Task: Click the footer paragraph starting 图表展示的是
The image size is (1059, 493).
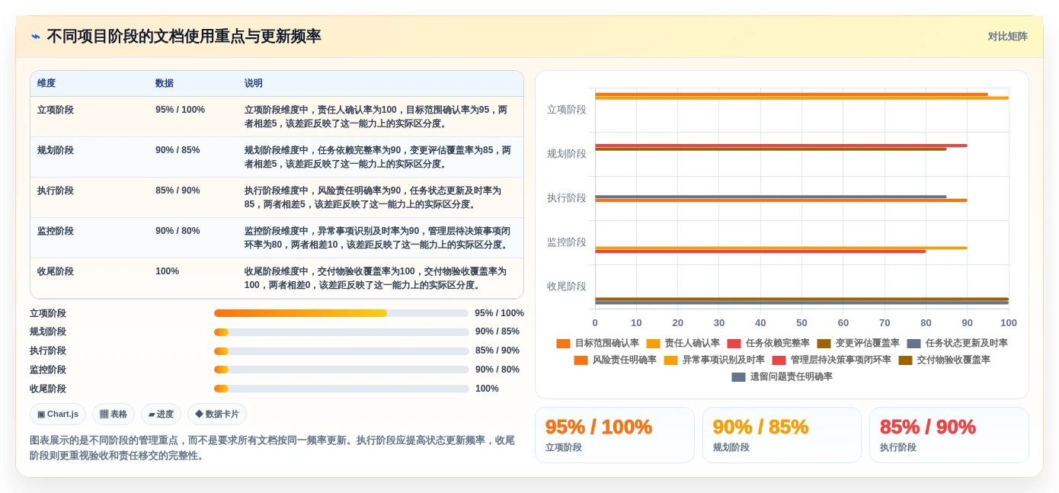Action: [273, 448]
